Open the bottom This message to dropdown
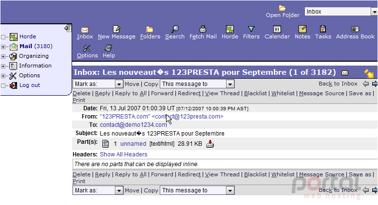Image resolution: width=378 pixels, height=205 pixels. click(x=197, y=190)
